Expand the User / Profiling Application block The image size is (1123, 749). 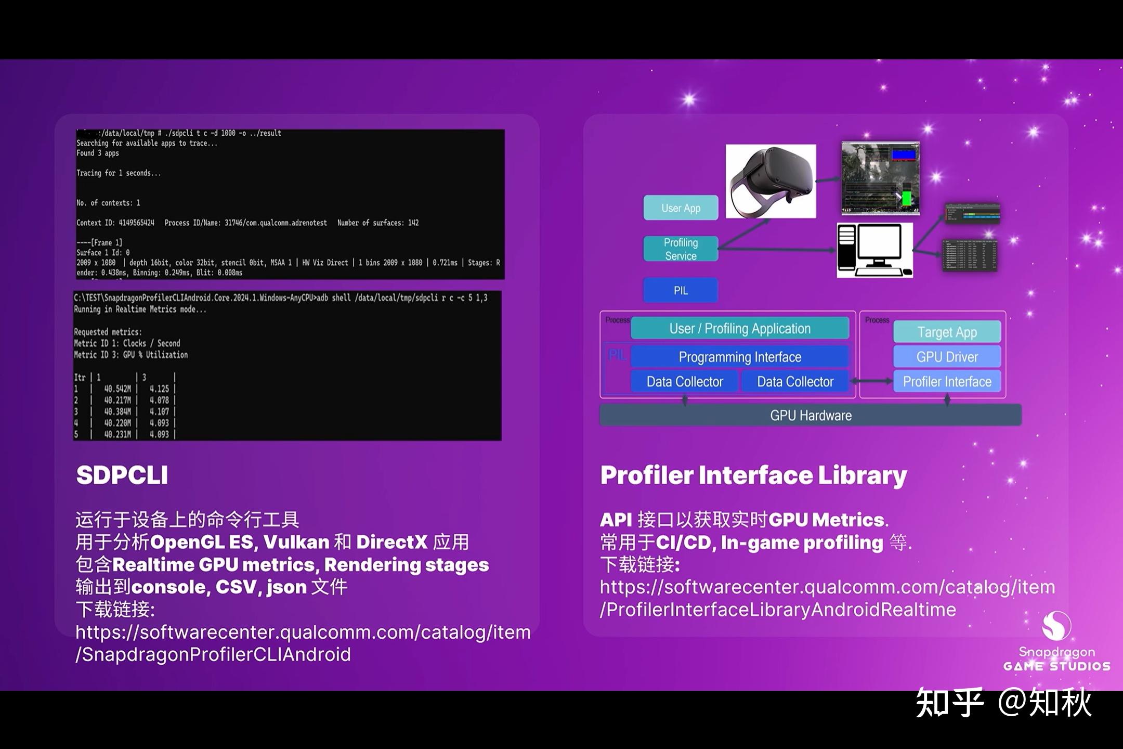pos(739,328)
